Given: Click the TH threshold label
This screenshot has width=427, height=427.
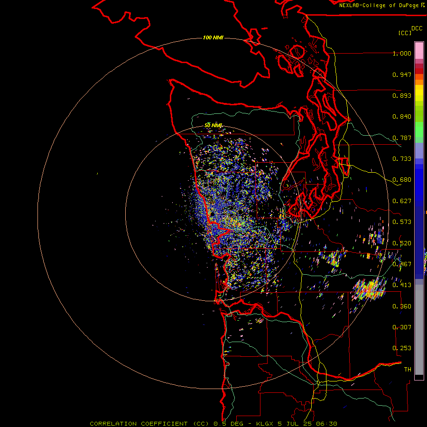Looking at the screenshot, I should click(x=408, y=370).
